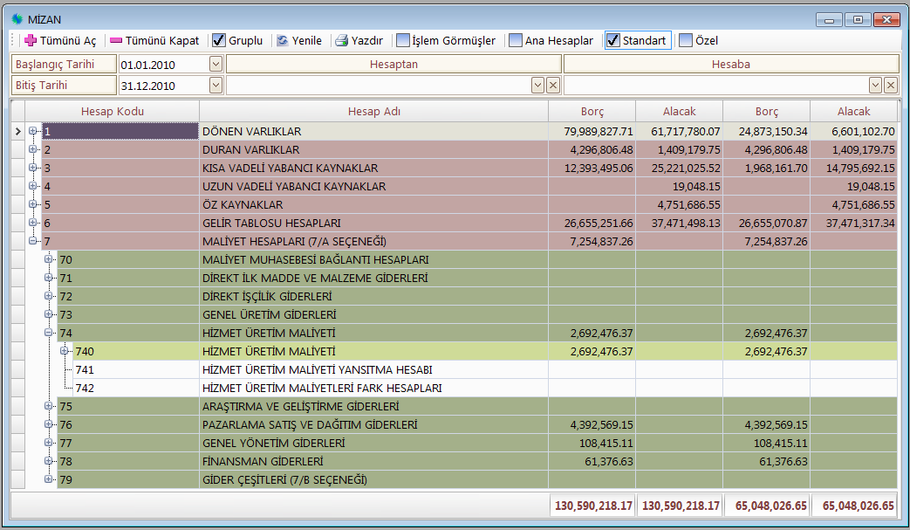Enable the İşlem Görmüşler checkbox
The width and height of the screenshot is (910, 530).
[403, 40]
